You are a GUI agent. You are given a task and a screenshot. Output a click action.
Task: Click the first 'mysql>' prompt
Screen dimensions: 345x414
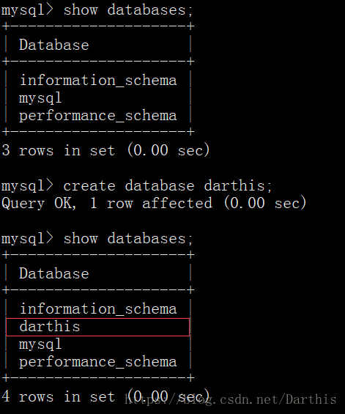pyautogui.click(x=27, y=10)
